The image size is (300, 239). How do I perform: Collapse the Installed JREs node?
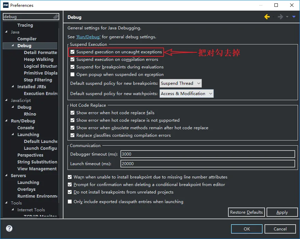click(13, 87)
